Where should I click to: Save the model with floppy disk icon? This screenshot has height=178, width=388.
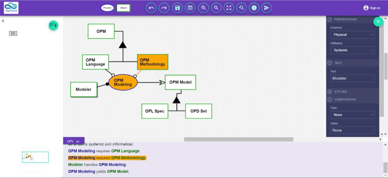tap(177, 8)
